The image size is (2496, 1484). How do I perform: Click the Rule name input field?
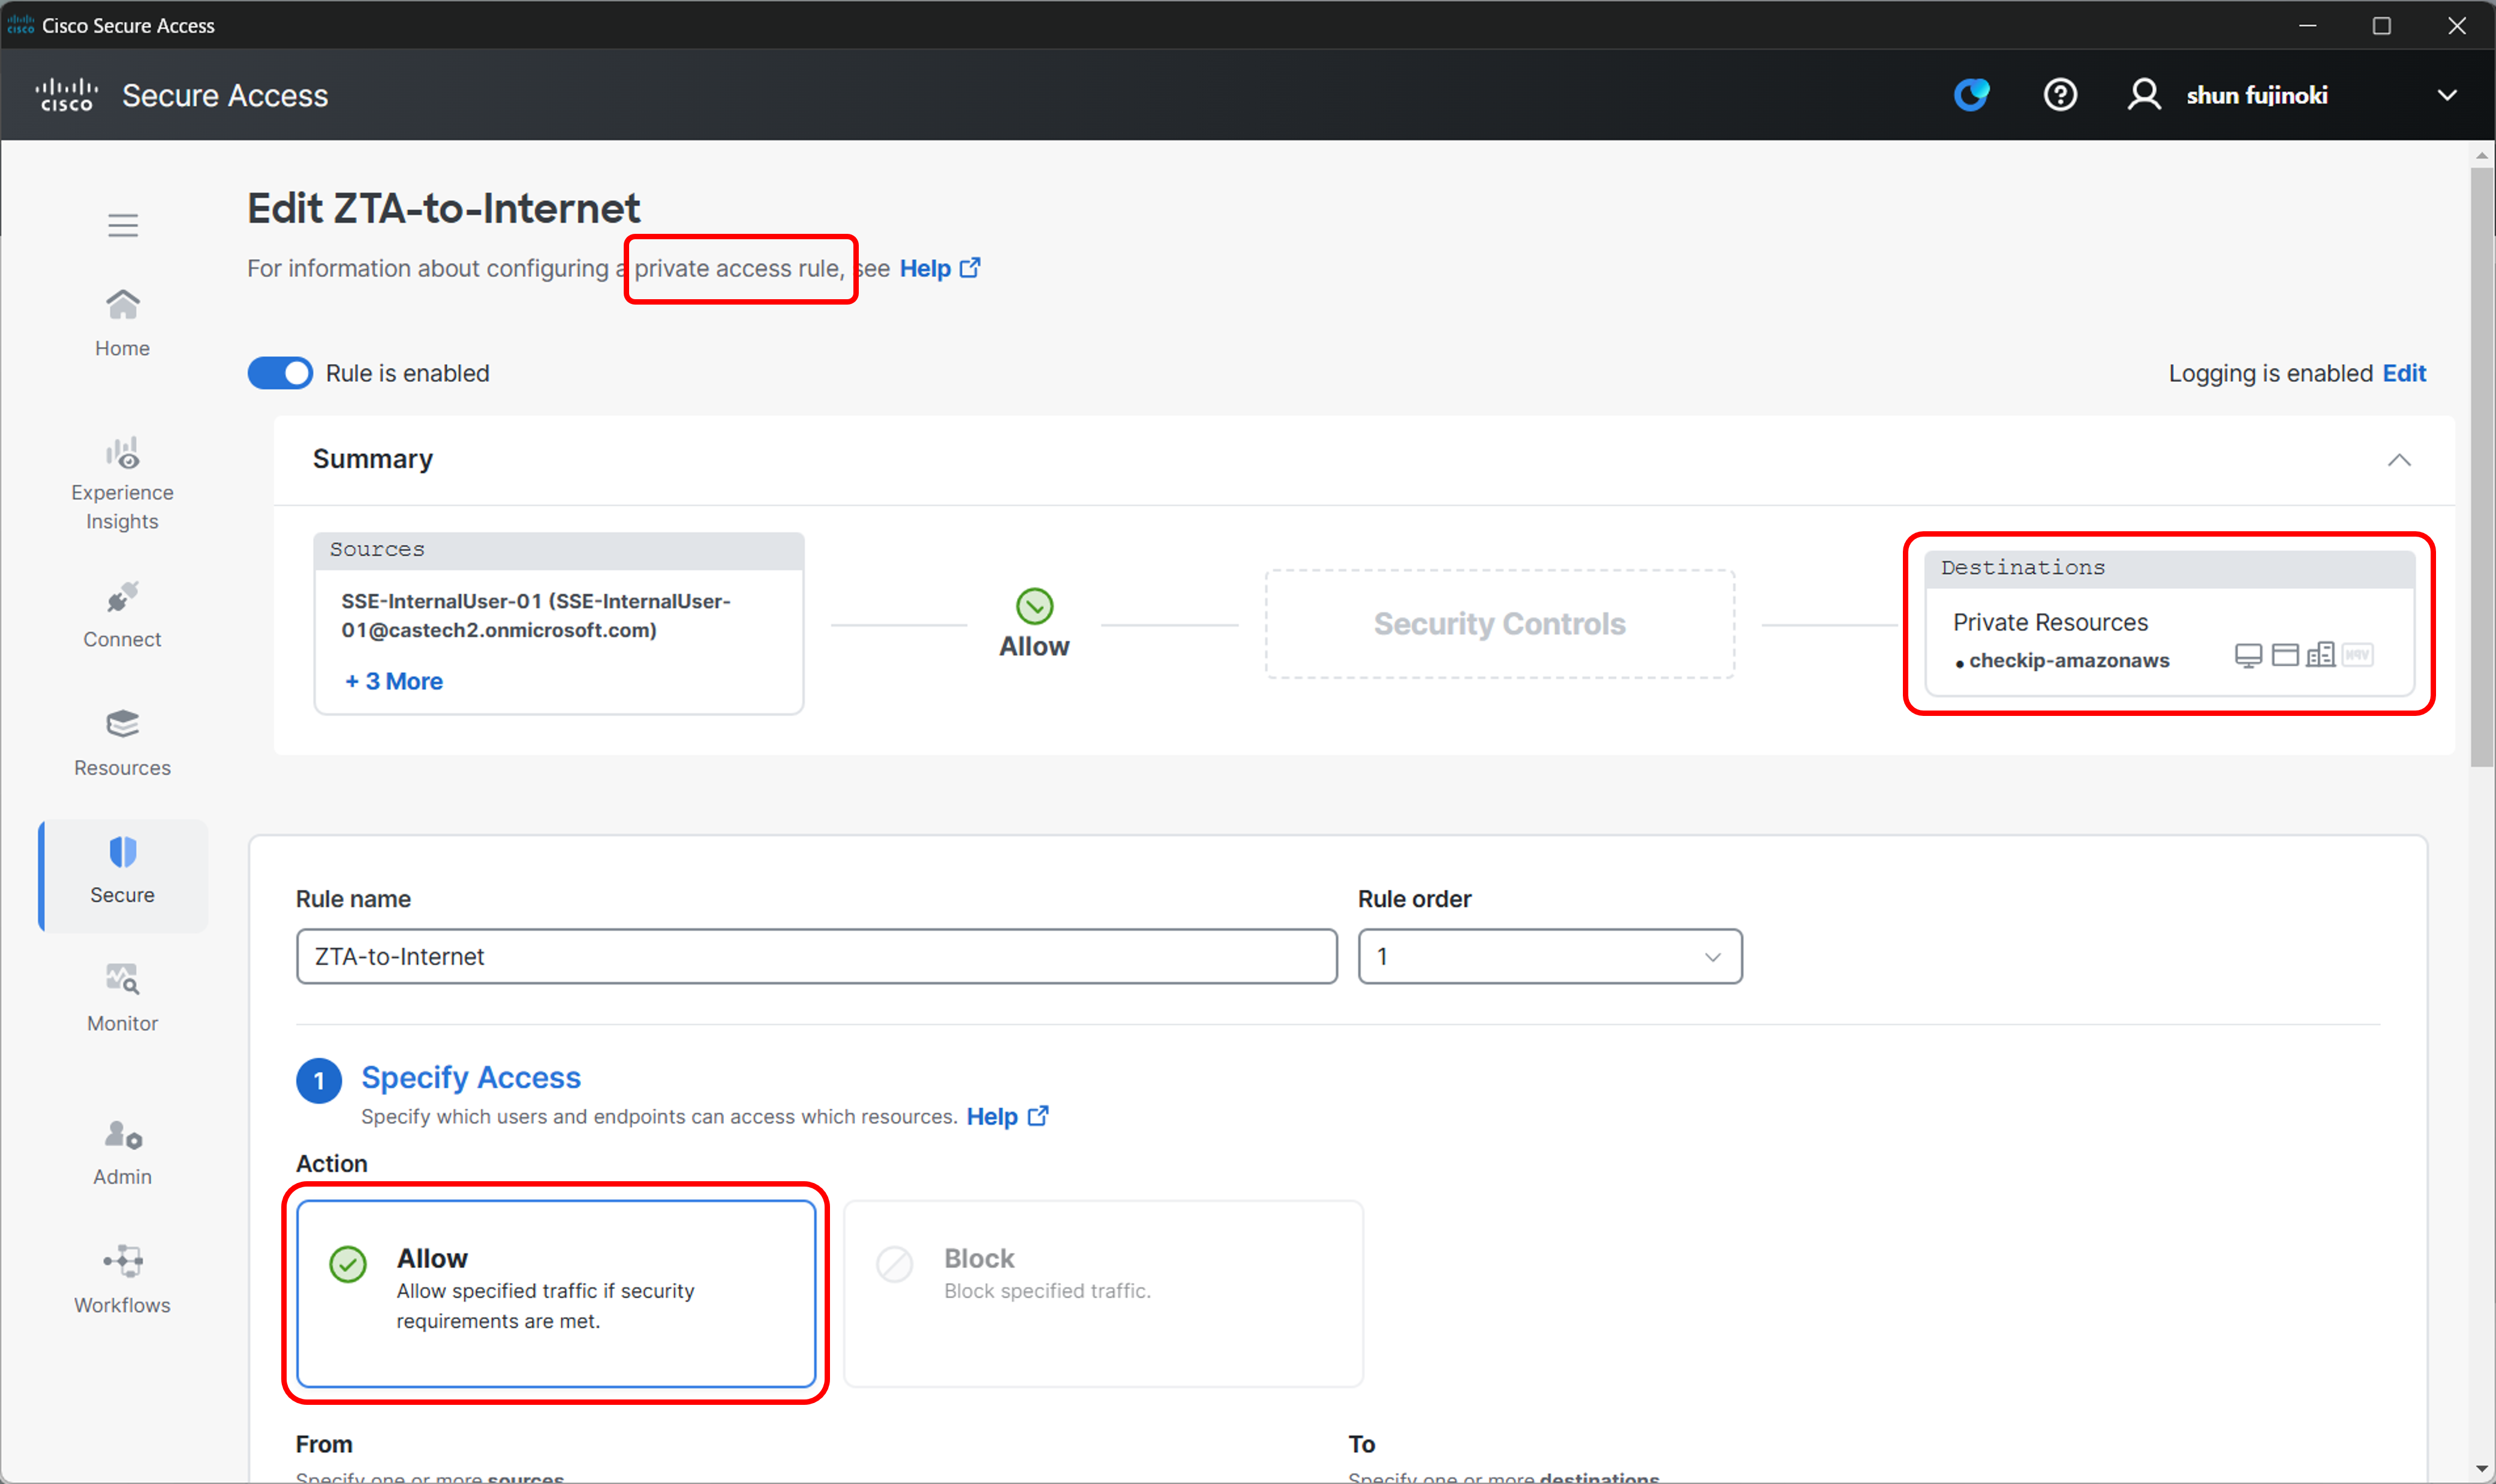coord(816,957)
